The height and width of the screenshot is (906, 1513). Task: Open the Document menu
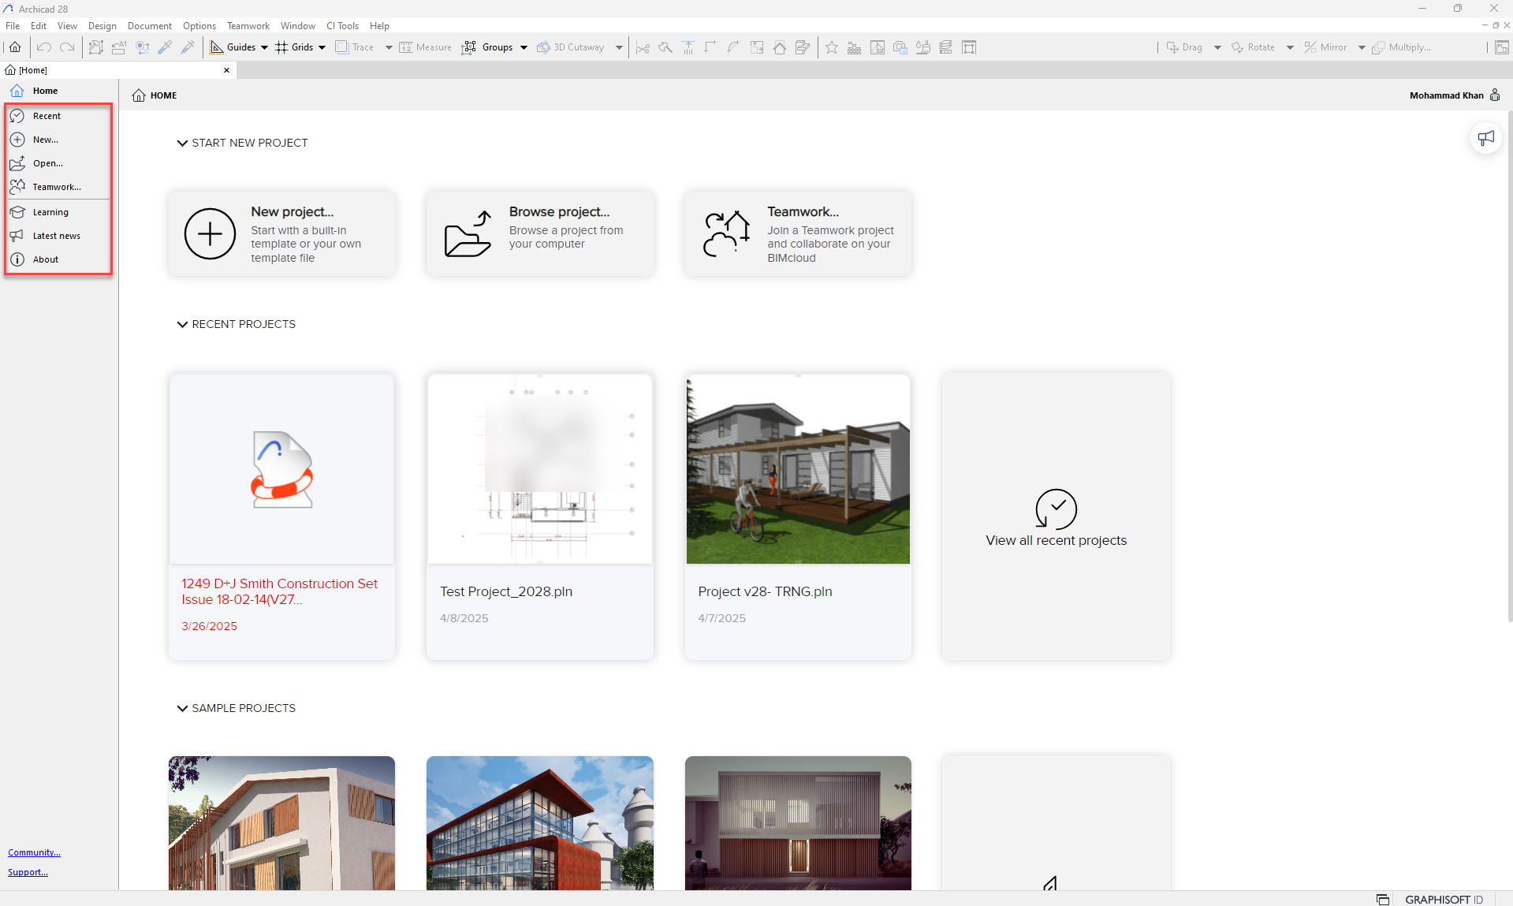[x=150, y=26]
